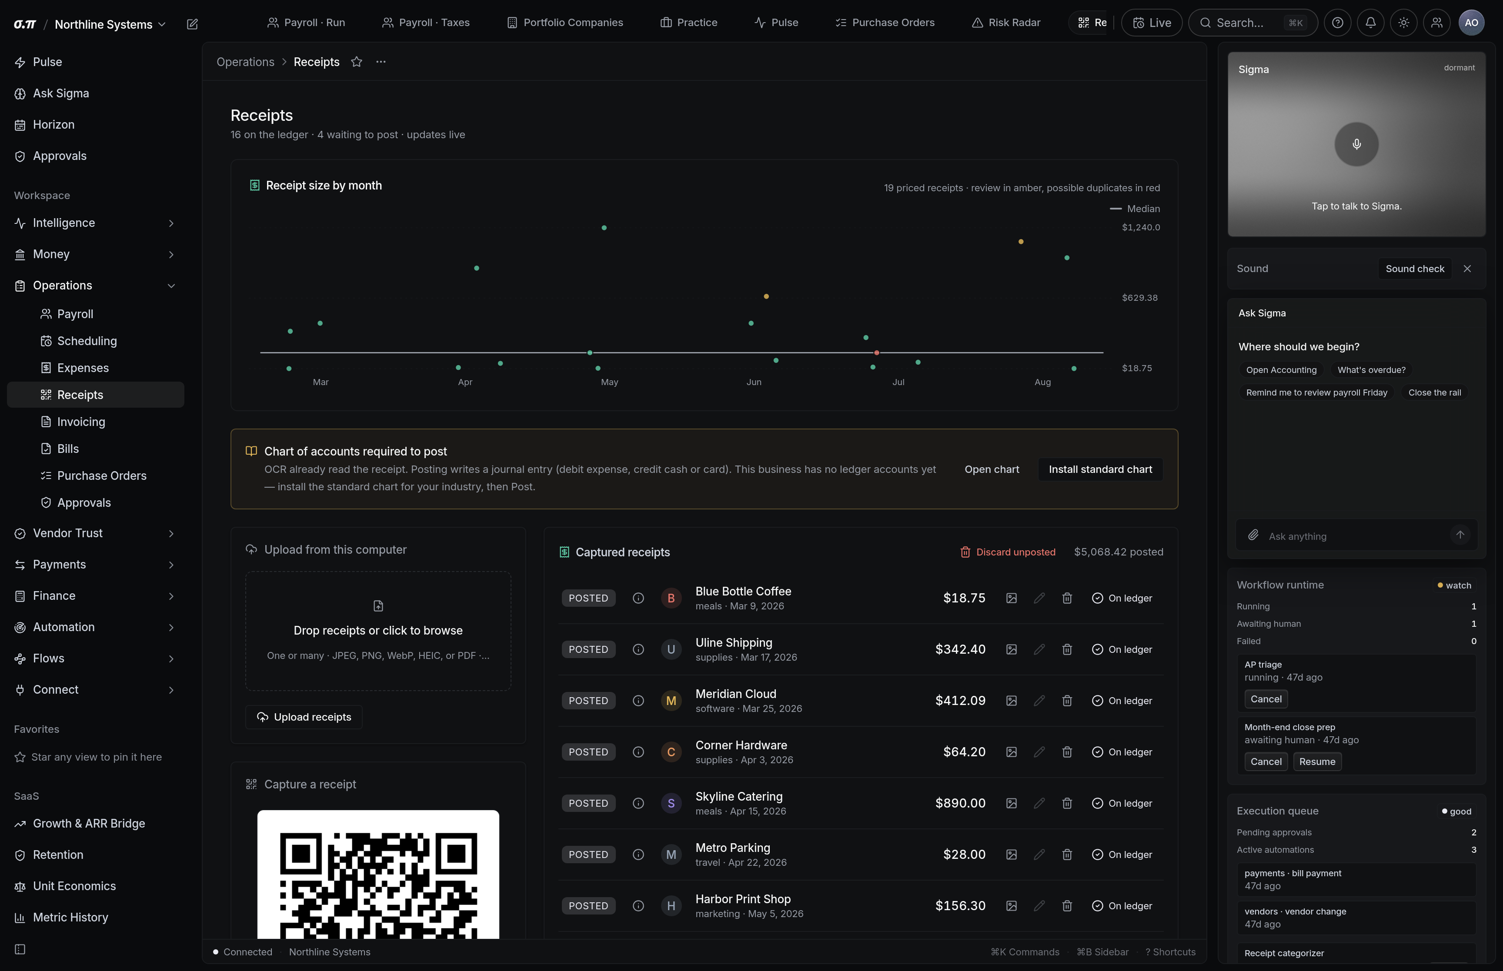Image resolution: width=1503 pixels, height=971 pixels.
Task: Click the topmost chart point in May
Action: coord(604,228)
